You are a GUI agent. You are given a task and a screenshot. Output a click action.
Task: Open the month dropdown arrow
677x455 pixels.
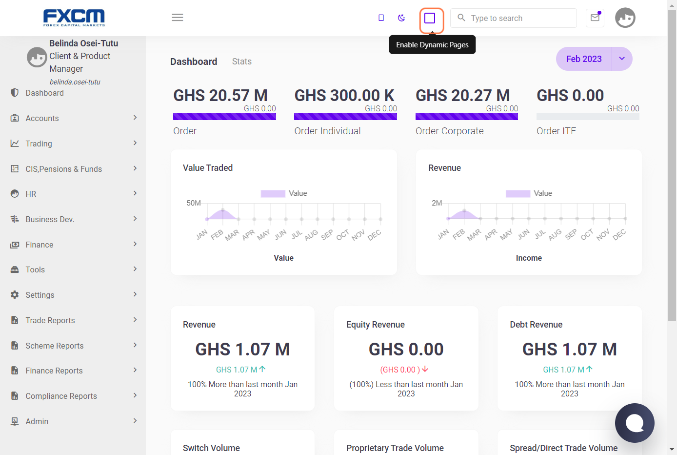click(x=622, y=59)
